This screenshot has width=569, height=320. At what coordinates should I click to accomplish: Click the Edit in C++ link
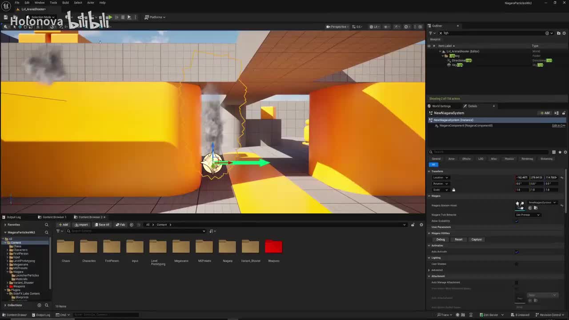(x=559, y=126)
